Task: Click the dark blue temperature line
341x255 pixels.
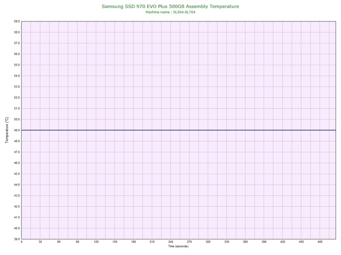Action: pyautogui.click(x=179, y=130)
